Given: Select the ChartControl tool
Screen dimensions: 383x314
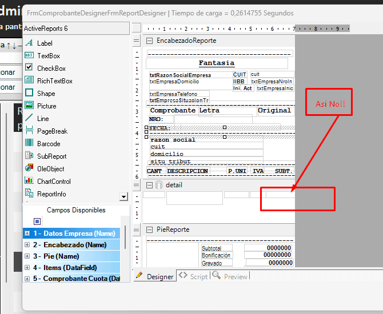Looking at the screenshot, I should point(54,182).
